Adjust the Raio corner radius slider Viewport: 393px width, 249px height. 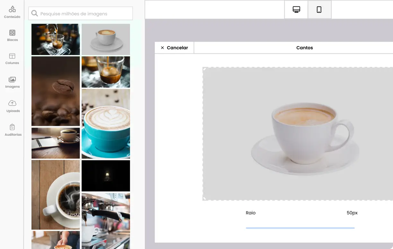point(300,228)
